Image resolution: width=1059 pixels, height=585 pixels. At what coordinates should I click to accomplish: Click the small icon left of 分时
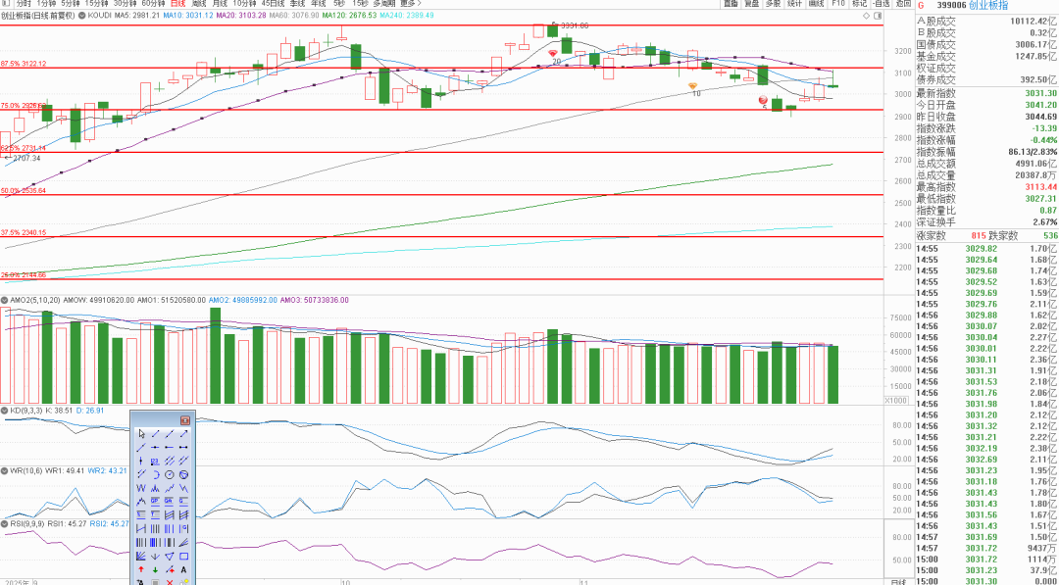(6, 3)
